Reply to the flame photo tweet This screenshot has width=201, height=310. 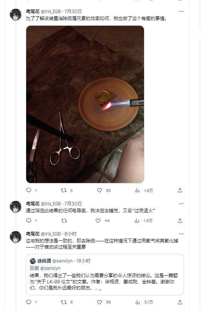point(29,190)
